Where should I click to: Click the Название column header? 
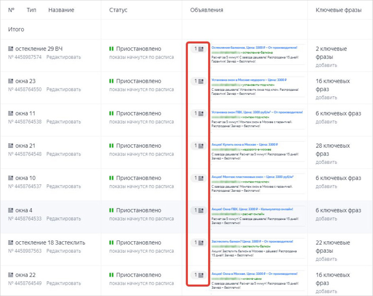pyautogui.click(x=61, y=10)
